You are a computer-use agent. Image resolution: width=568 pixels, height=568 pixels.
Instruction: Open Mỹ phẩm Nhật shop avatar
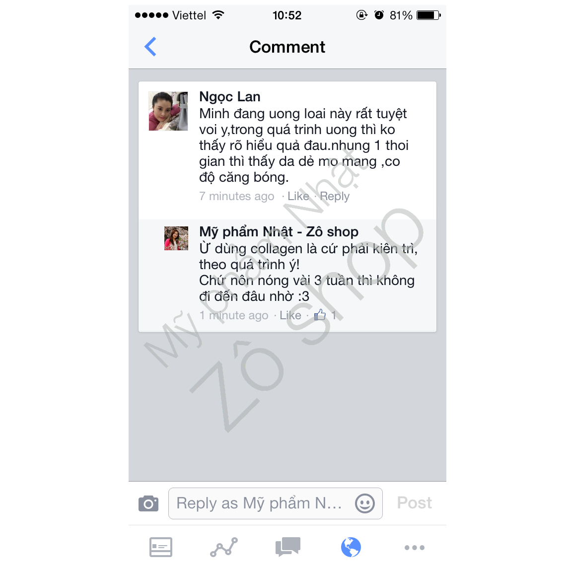[x=176, y=238]
